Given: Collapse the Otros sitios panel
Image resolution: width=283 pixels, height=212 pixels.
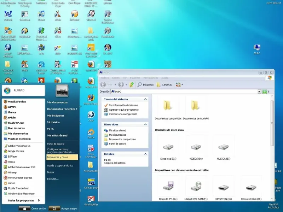Looking at the screenshot, I should point(145,124).
